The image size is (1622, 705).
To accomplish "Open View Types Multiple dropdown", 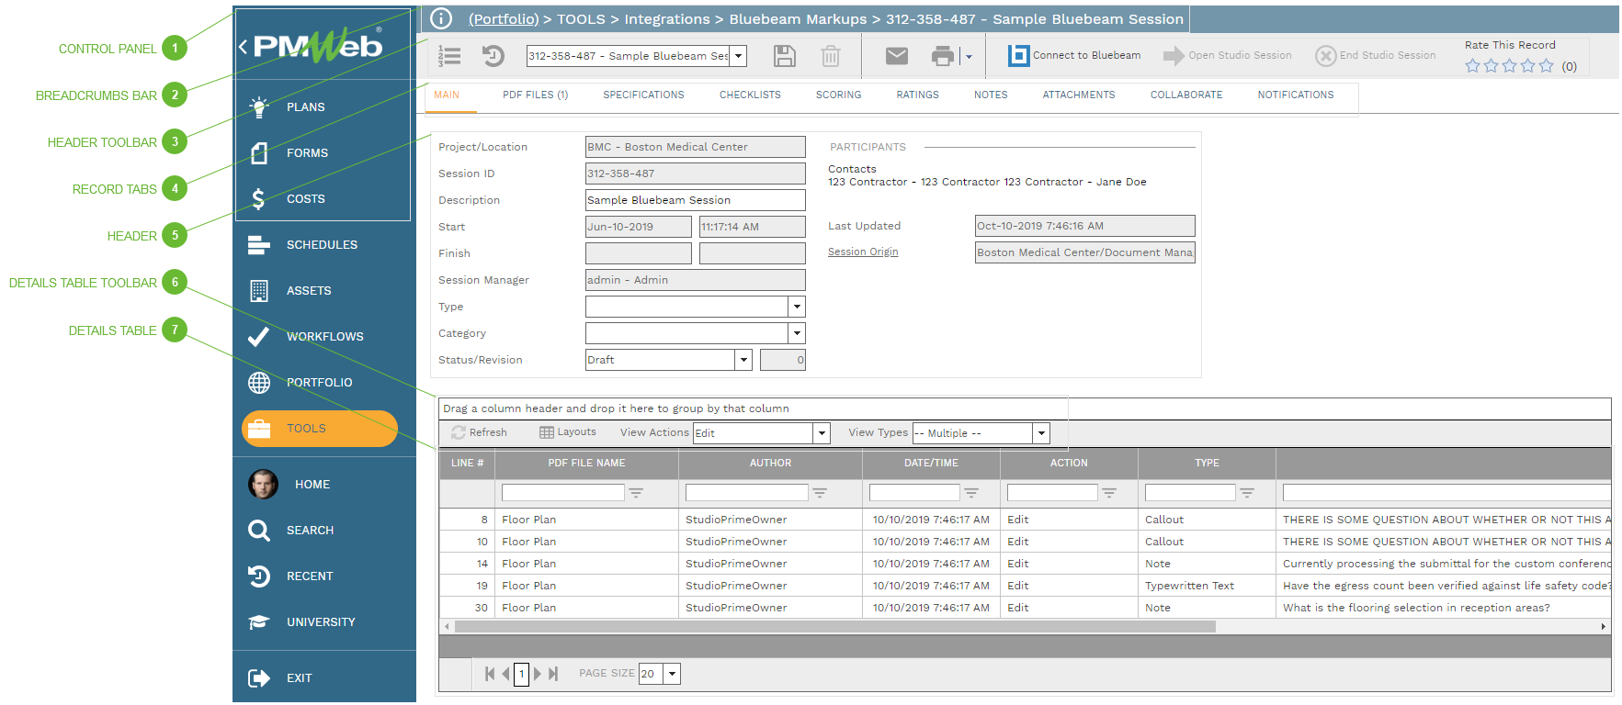I will [x=1041, y=433].
